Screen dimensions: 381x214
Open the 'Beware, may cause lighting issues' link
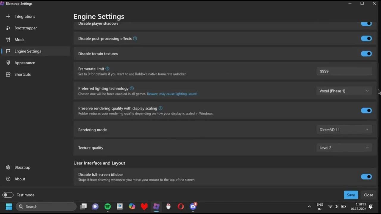click(x=172, y=94)
